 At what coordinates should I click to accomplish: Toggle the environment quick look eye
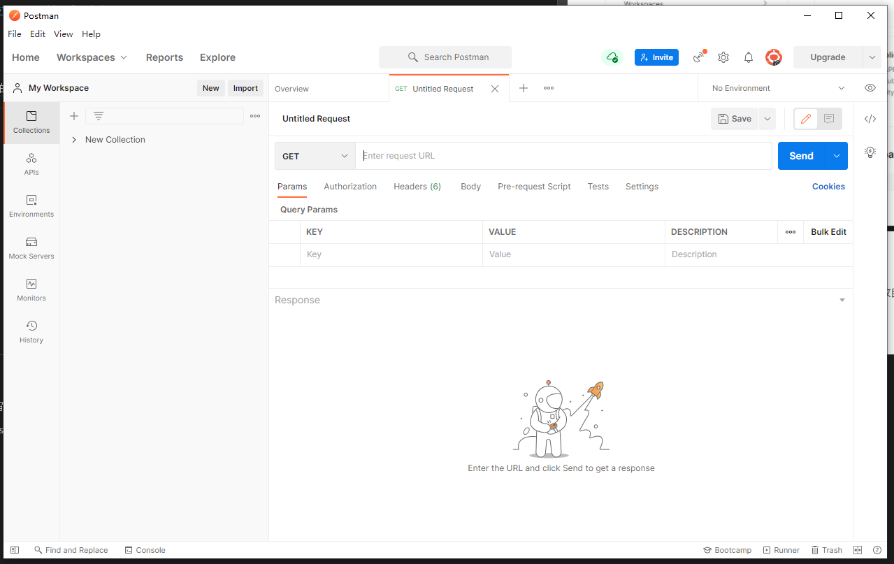870,88
